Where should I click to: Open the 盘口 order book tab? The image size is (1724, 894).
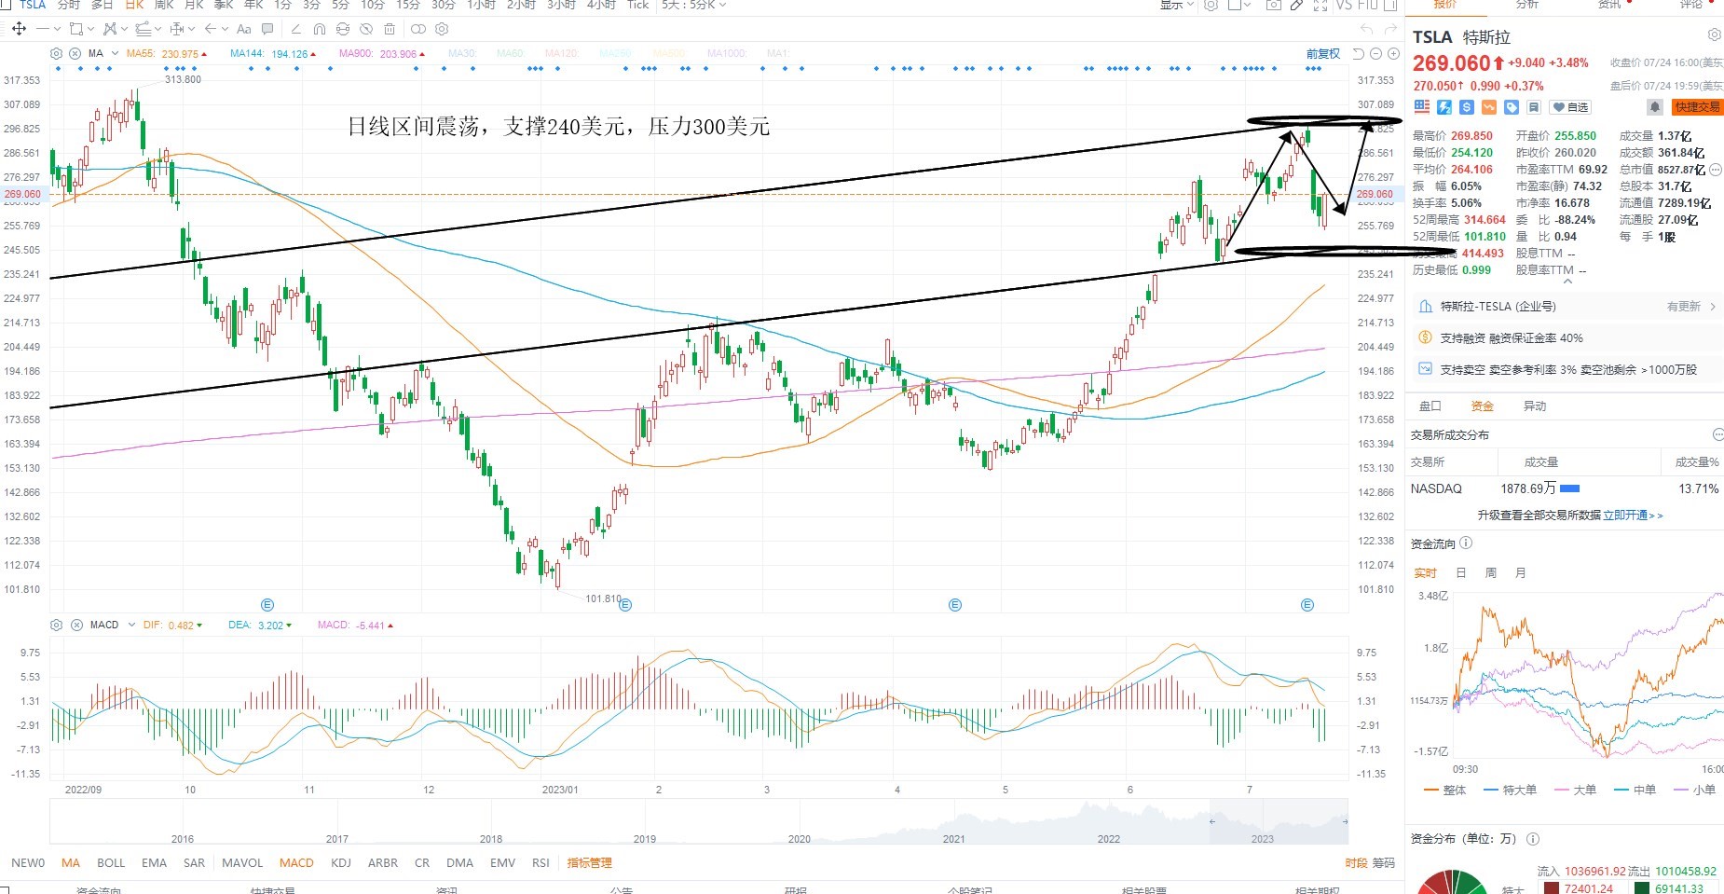1430,406
